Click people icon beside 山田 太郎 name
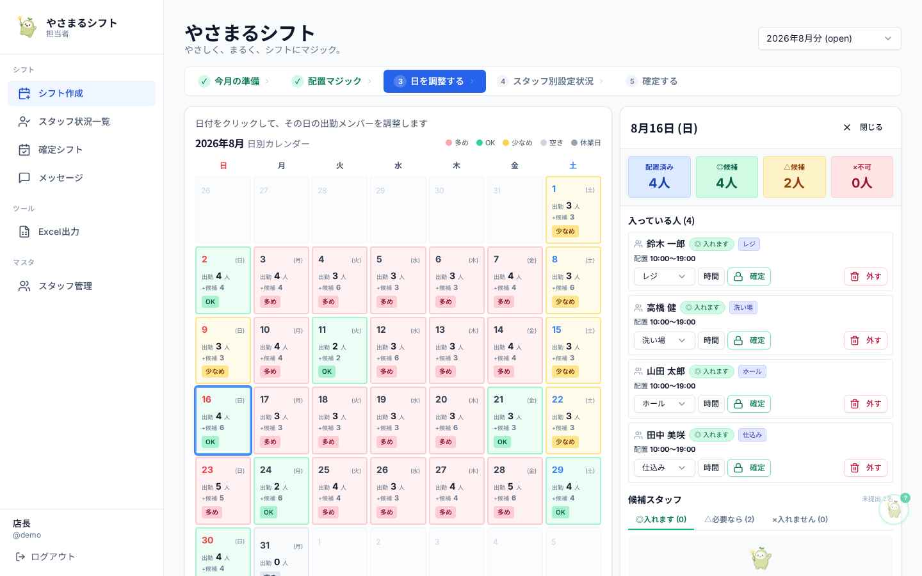Screen dimensions: 922x576 tap(638, 371)
